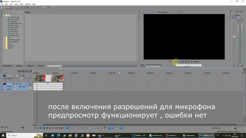Click Pause button under preview window
The image size is (246, 138).
point(183,62)
